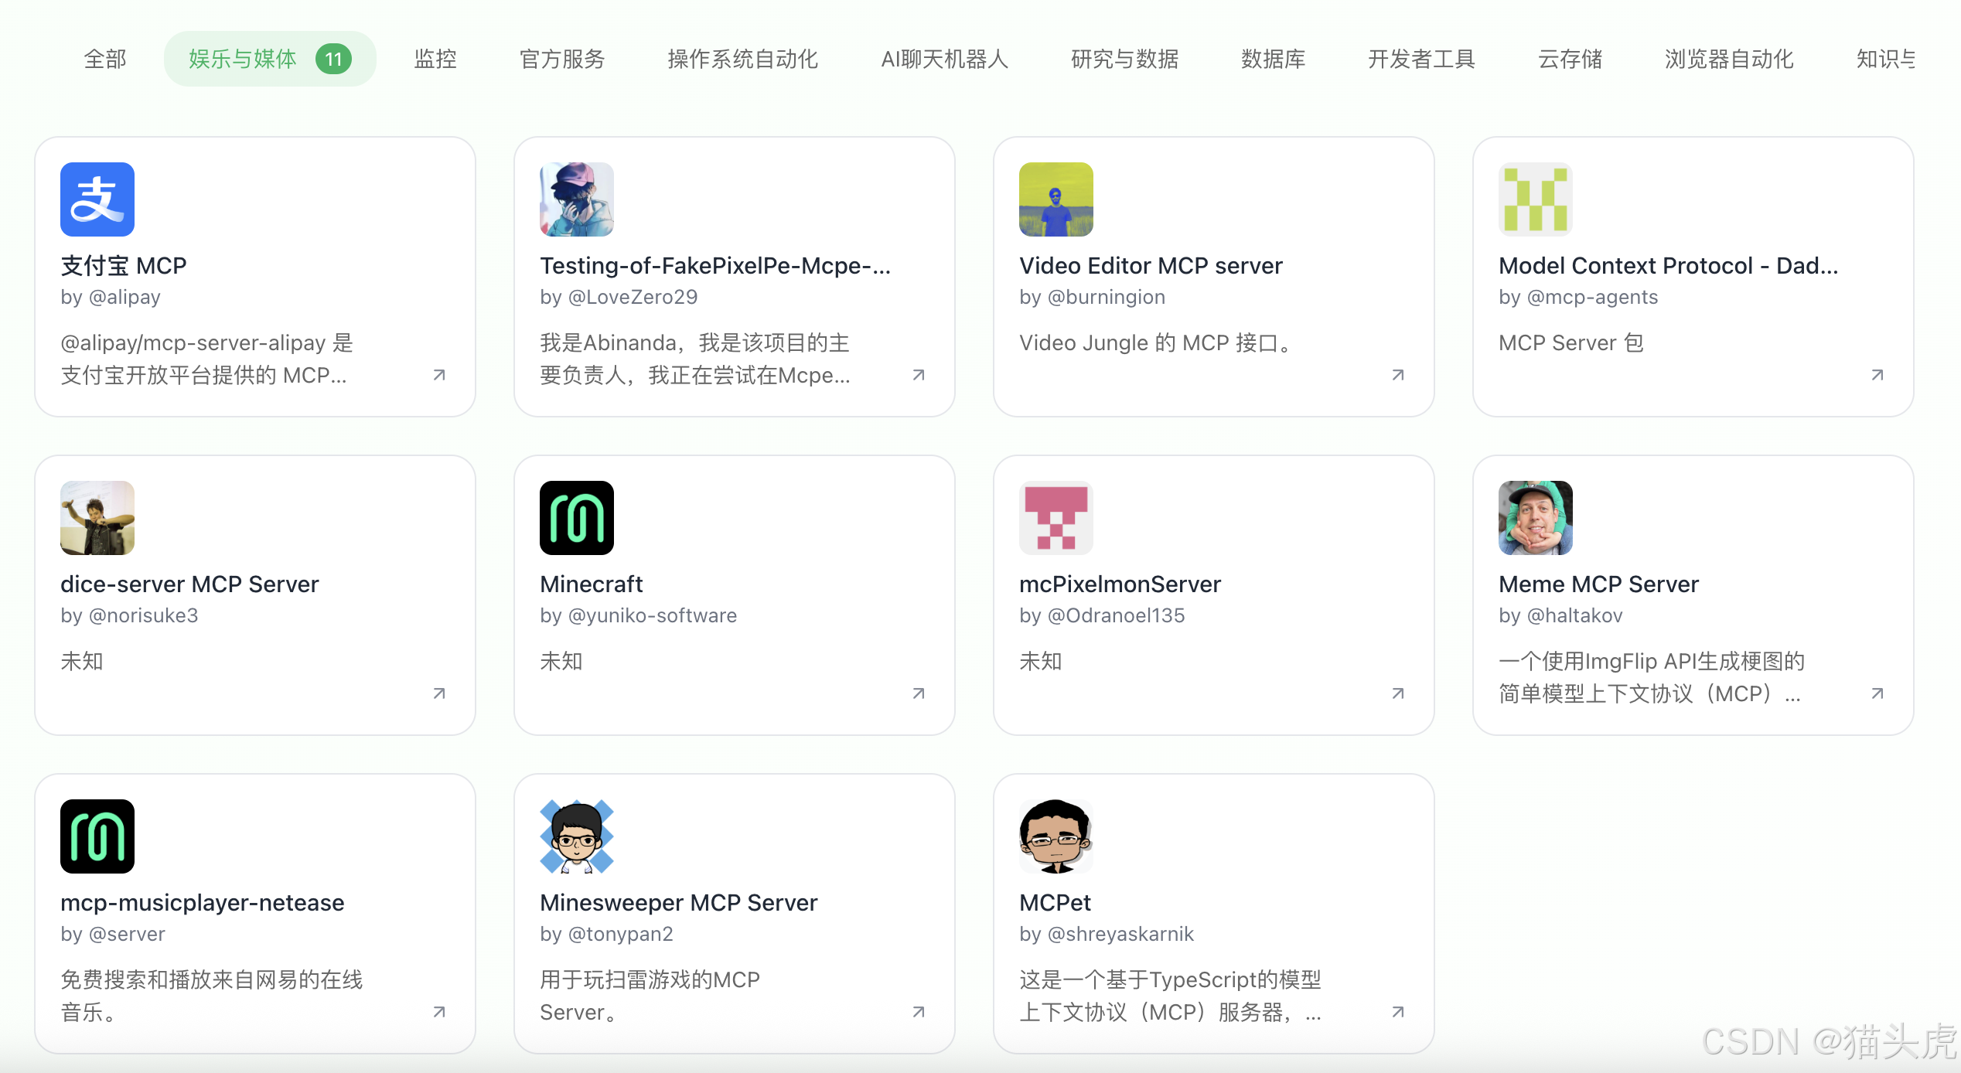Image resolution: width=1961 pixels, height=1073 pixels.
Task: Click the Model Context Protocol green pixel avatar
Action: pos(1536,199)
